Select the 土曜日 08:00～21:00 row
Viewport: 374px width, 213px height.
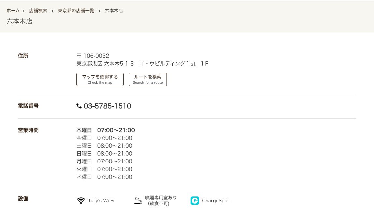[104, 146]
